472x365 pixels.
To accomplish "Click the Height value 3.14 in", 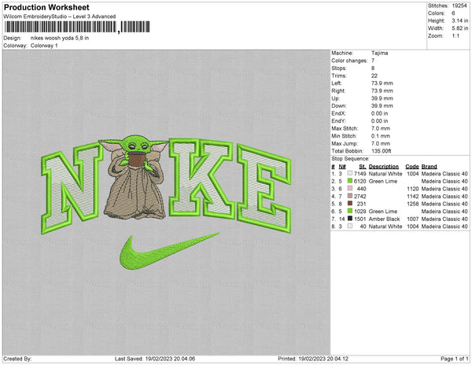I will [460, 20].
